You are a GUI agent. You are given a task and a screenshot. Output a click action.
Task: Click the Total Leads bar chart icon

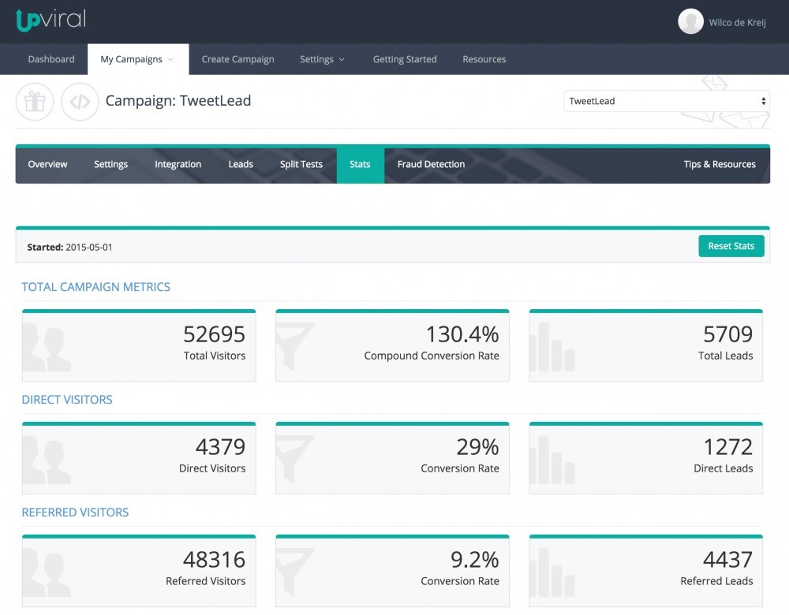tap(552, 347)
